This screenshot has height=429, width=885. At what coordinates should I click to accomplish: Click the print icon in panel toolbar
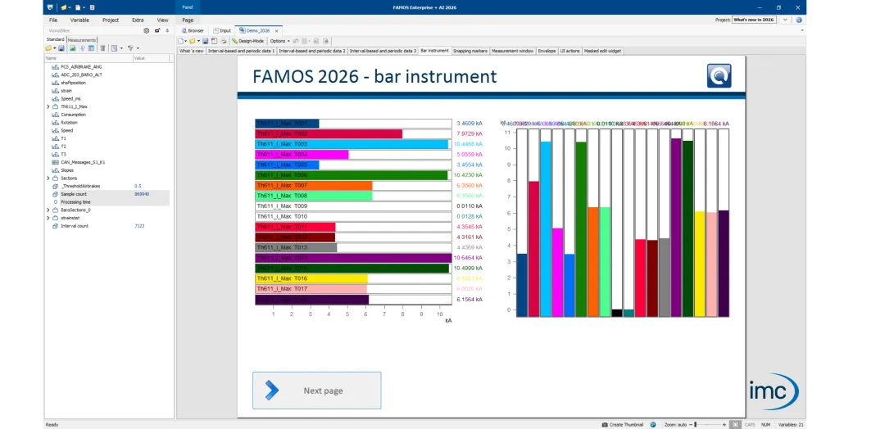[224, 41]
